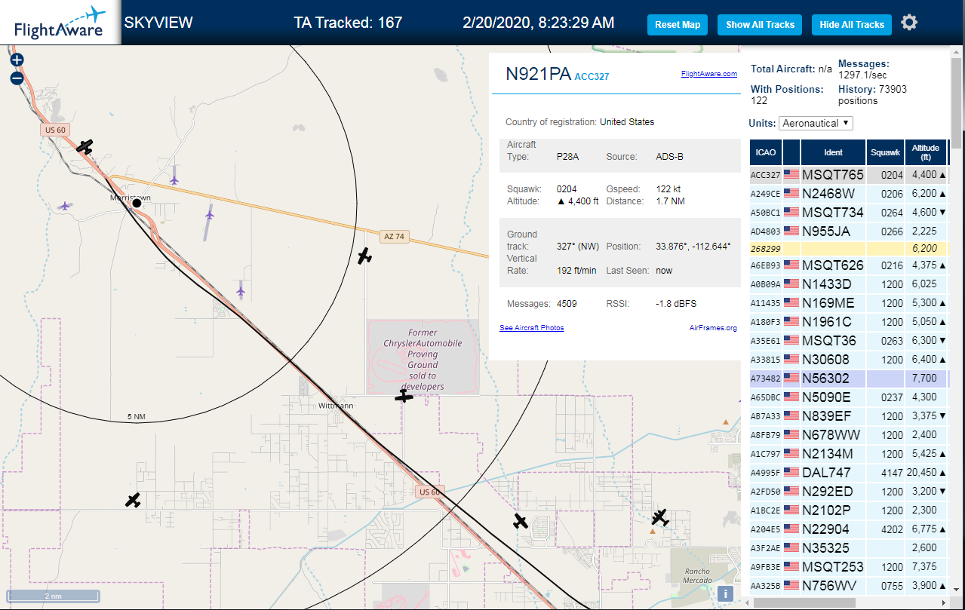Viewport: 965px width, 610px height.
Task: Select the N35325 aircraft row
Action: click(x=849, y=548)
